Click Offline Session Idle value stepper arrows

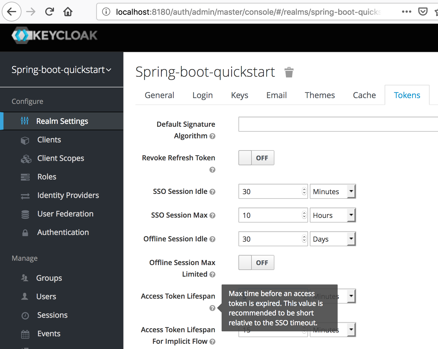tap(304, 239)
